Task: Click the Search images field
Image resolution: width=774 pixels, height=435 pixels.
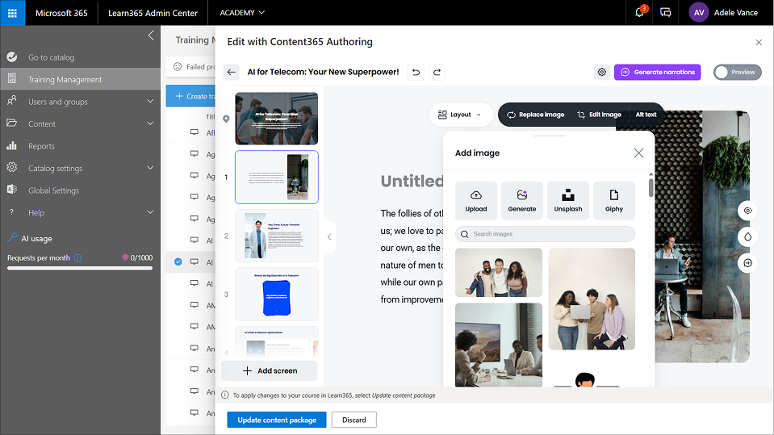Action: coord(545,234)
